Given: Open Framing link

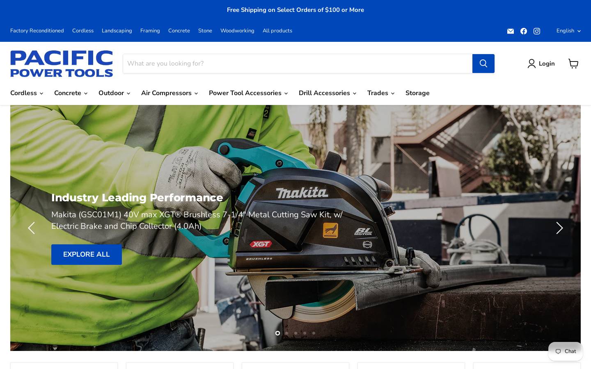Looking at the screenshot, I should [x=150, y=31].
